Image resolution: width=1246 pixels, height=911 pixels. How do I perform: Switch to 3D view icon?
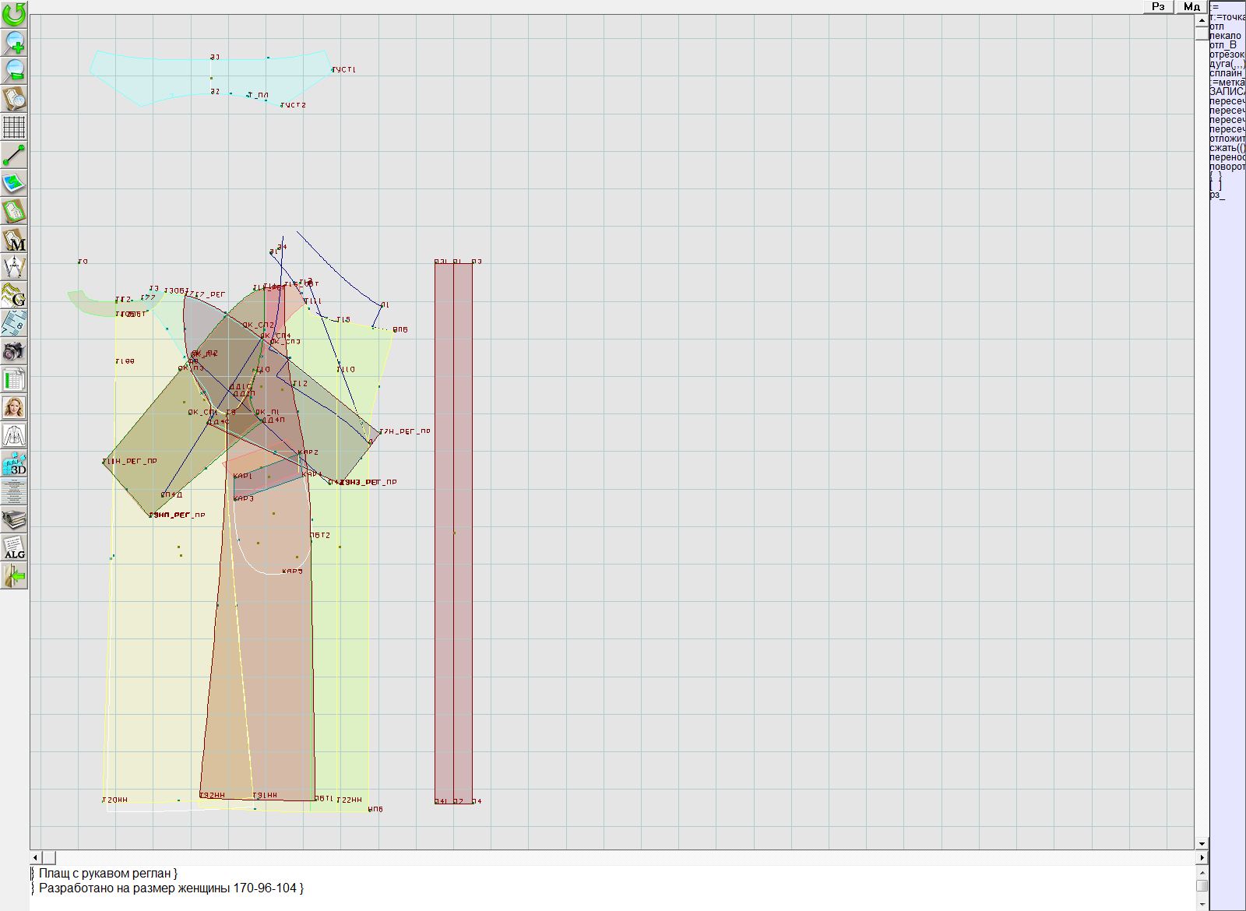pyautogui.click(x=14, y=464)
